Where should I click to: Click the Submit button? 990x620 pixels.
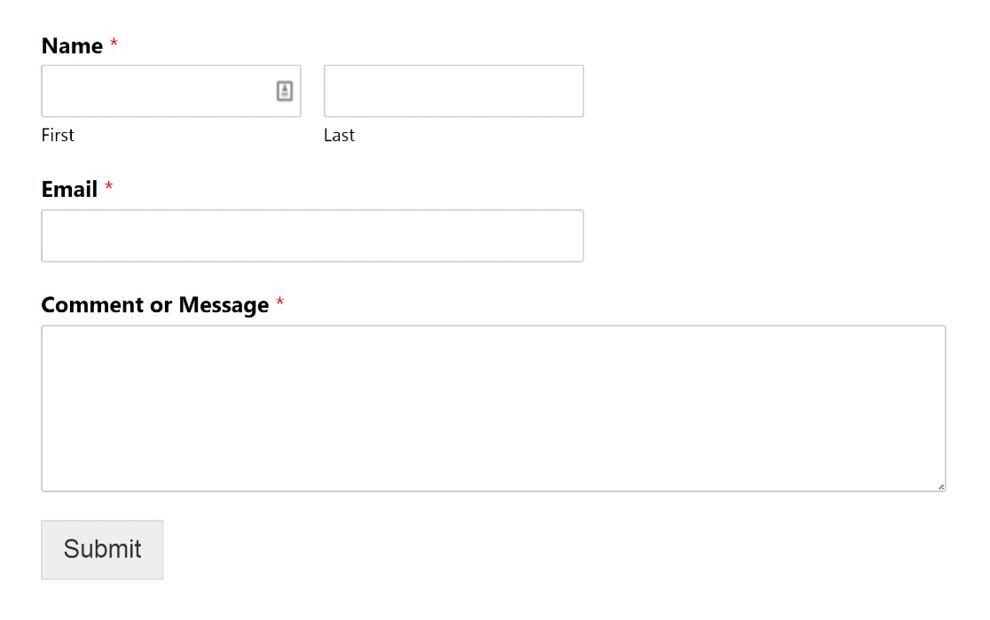pyautogui.click(x=102, y=549)
